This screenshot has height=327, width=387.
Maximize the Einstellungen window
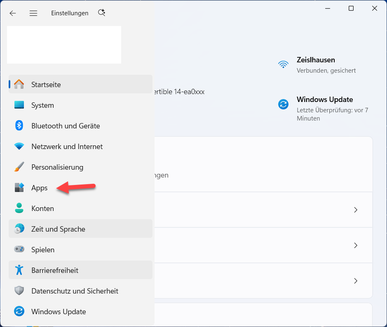[351, 8]
